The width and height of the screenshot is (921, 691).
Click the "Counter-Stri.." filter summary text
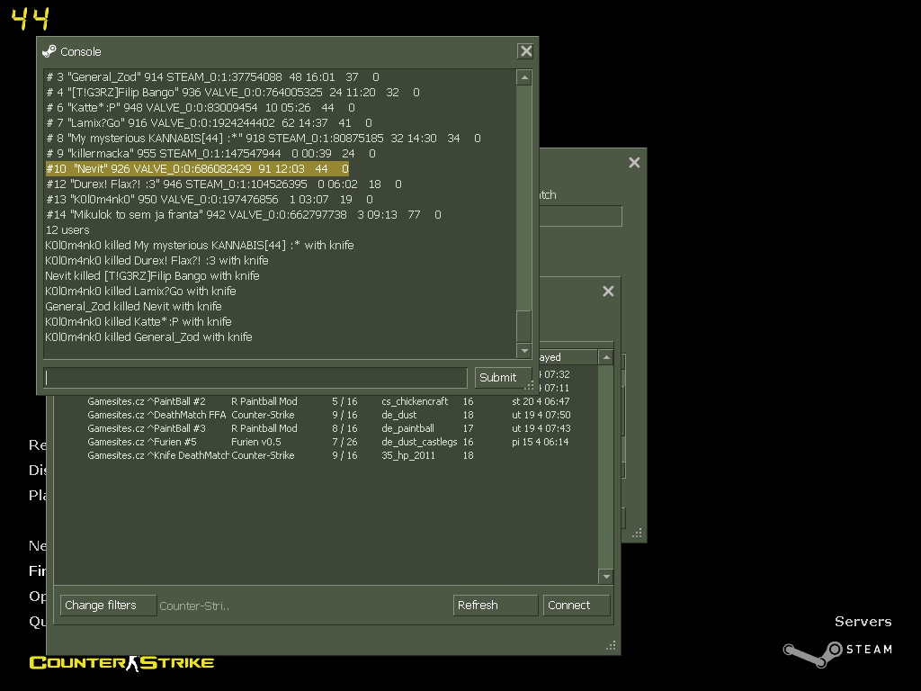[194, 606]
